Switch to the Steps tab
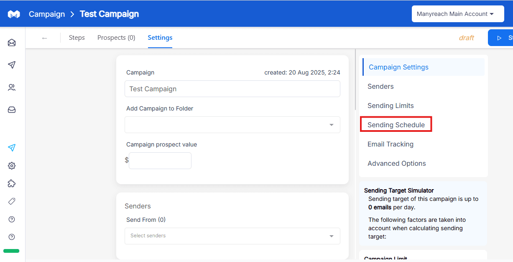Image resolution: width=513 pixels, height=262 pixels. tap(77, 38)
